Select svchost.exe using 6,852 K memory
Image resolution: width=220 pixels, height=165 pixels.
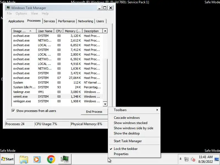(57, 45)
